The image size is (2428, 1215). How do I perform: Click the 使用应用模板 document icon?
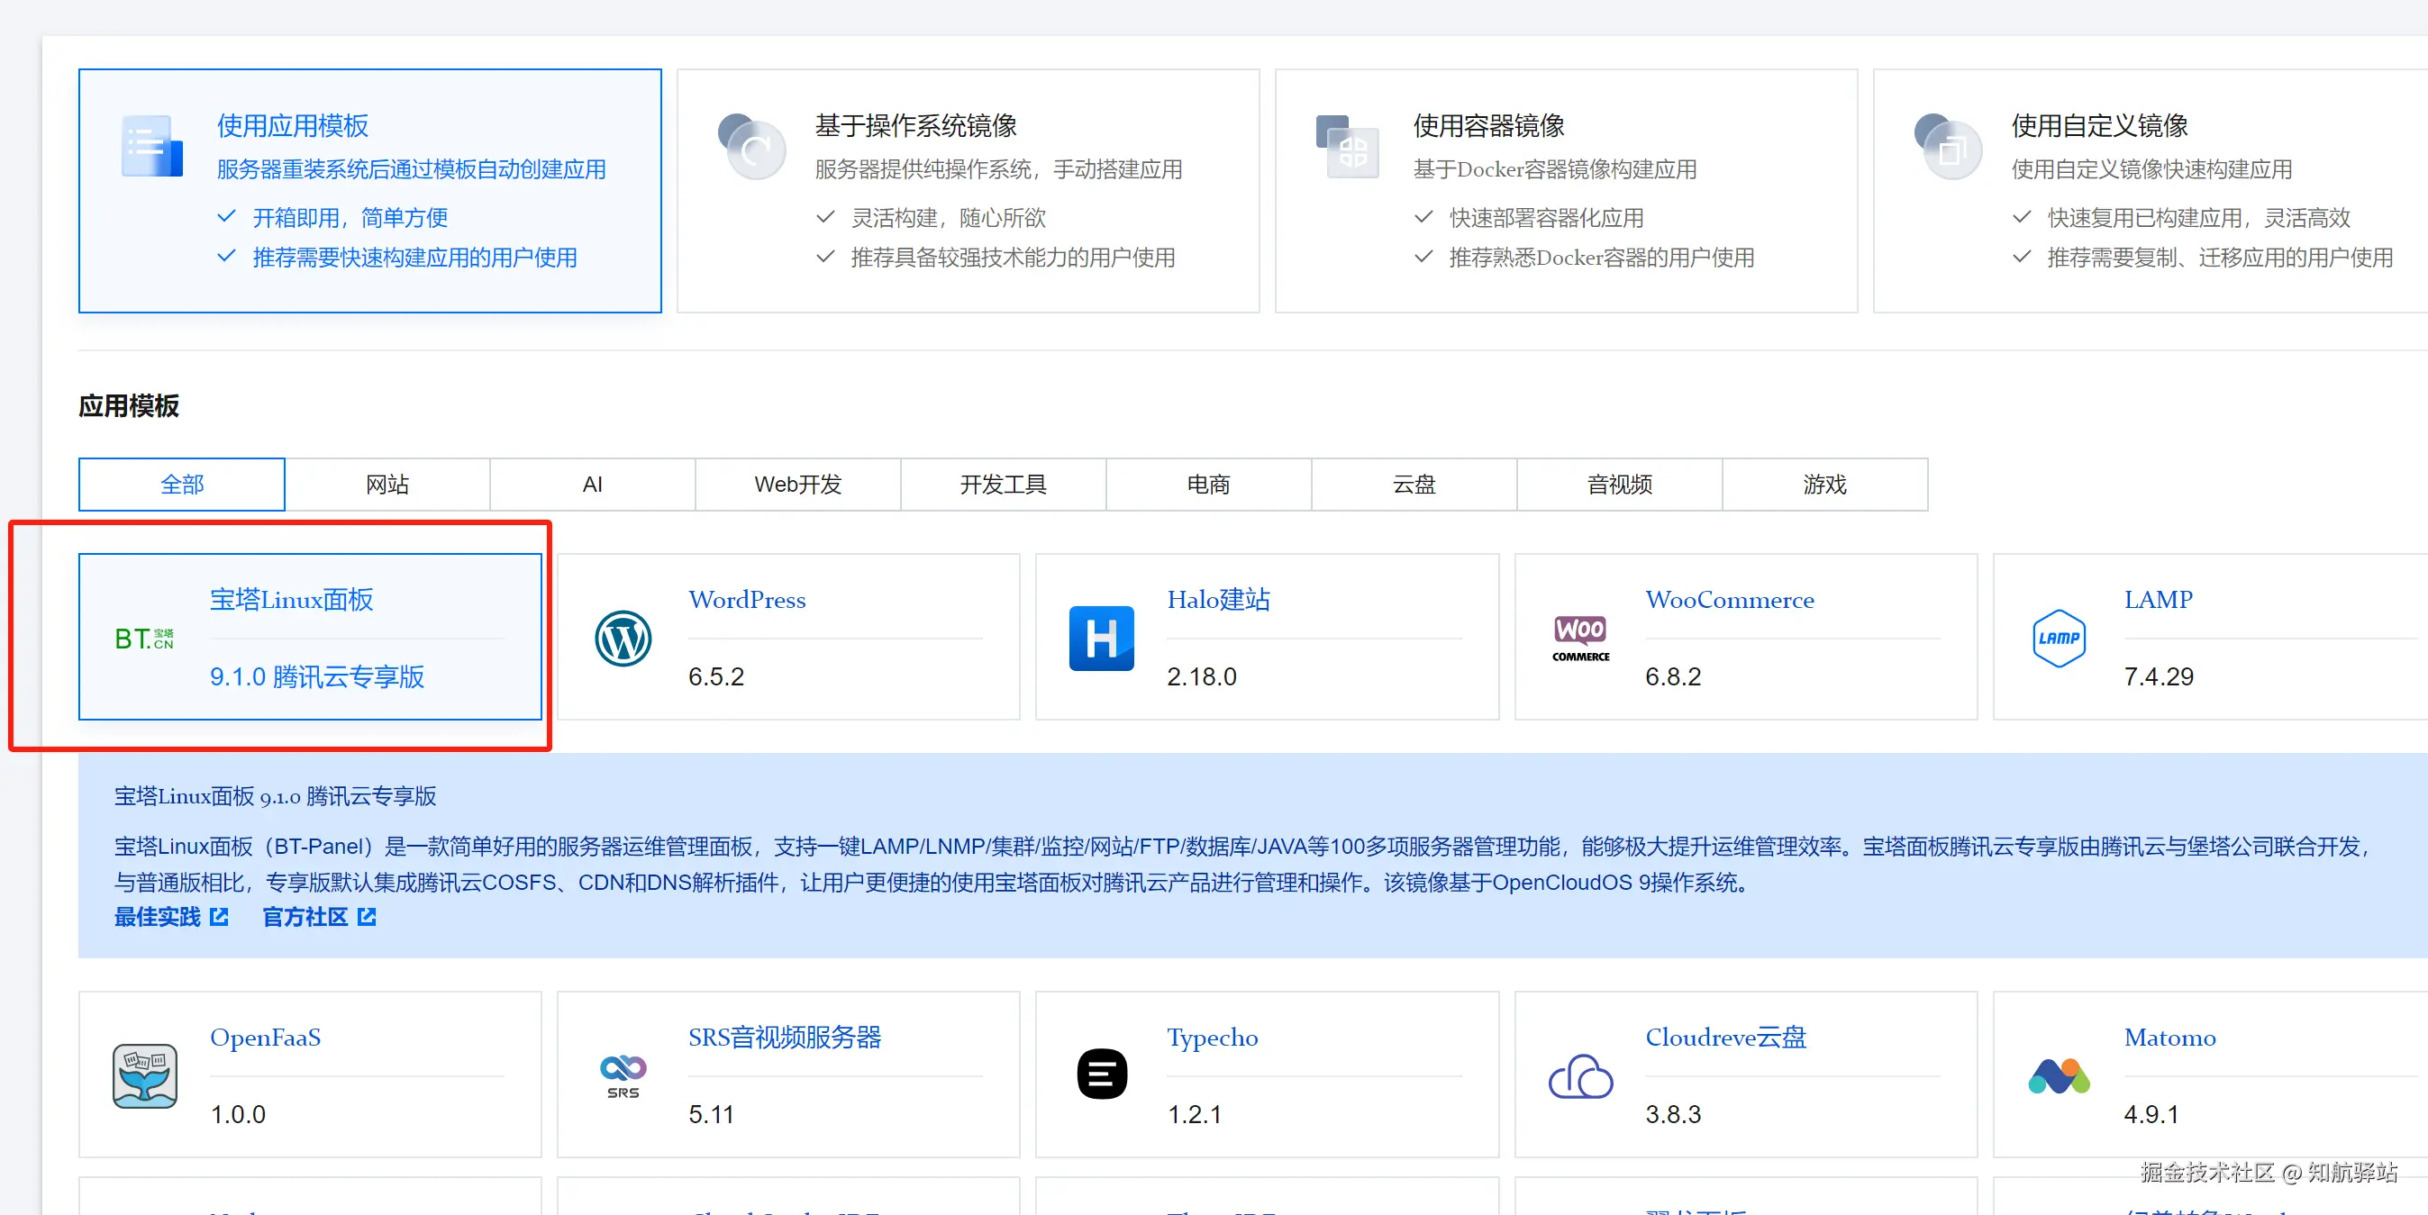click(150, 146)
